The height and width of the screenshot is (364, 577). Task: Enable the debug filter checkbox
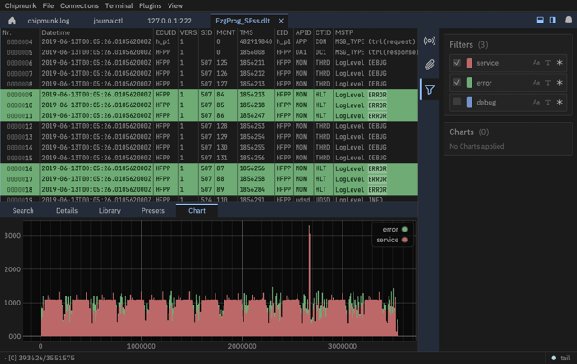457,102
